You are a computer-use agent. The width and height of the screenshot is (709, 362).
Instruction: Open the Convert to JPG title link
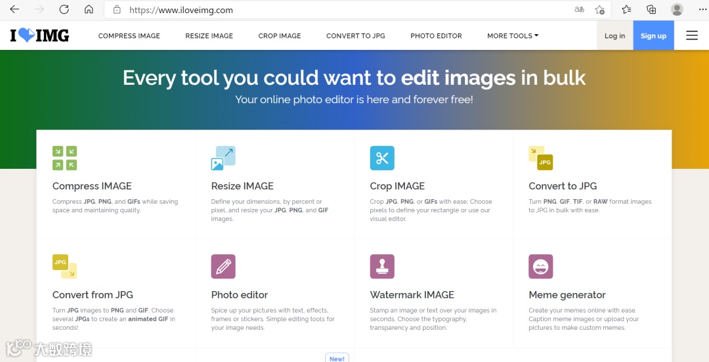(563, 186)
